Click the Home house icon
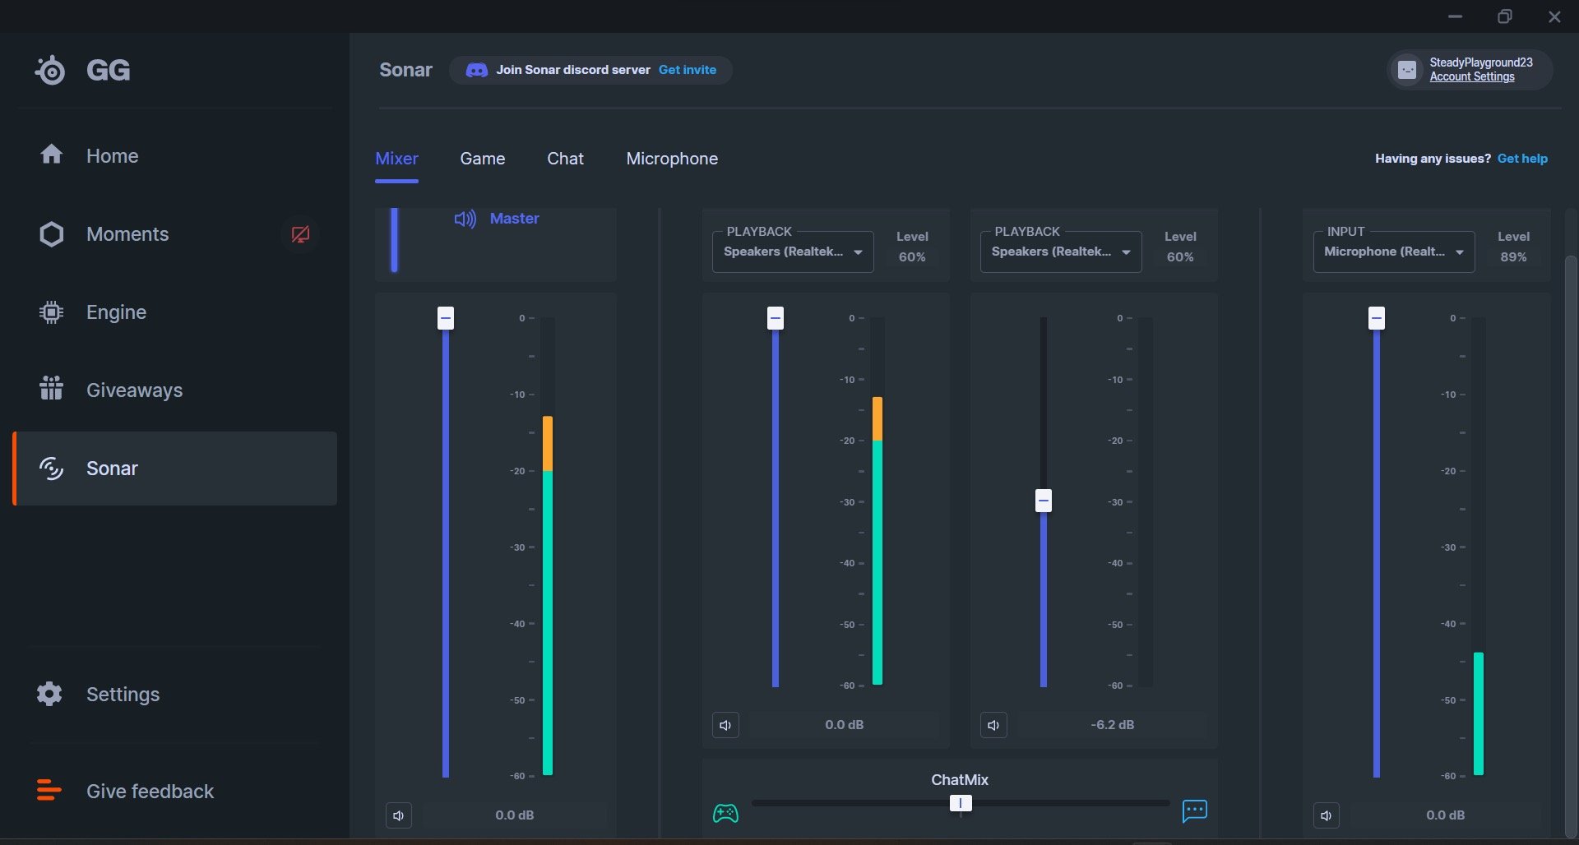Image resolution: width=1579 pixels, height=845 pixels. point(51,155)
